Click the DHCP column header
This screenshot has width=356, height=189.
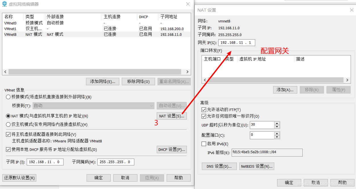[148, 17]
